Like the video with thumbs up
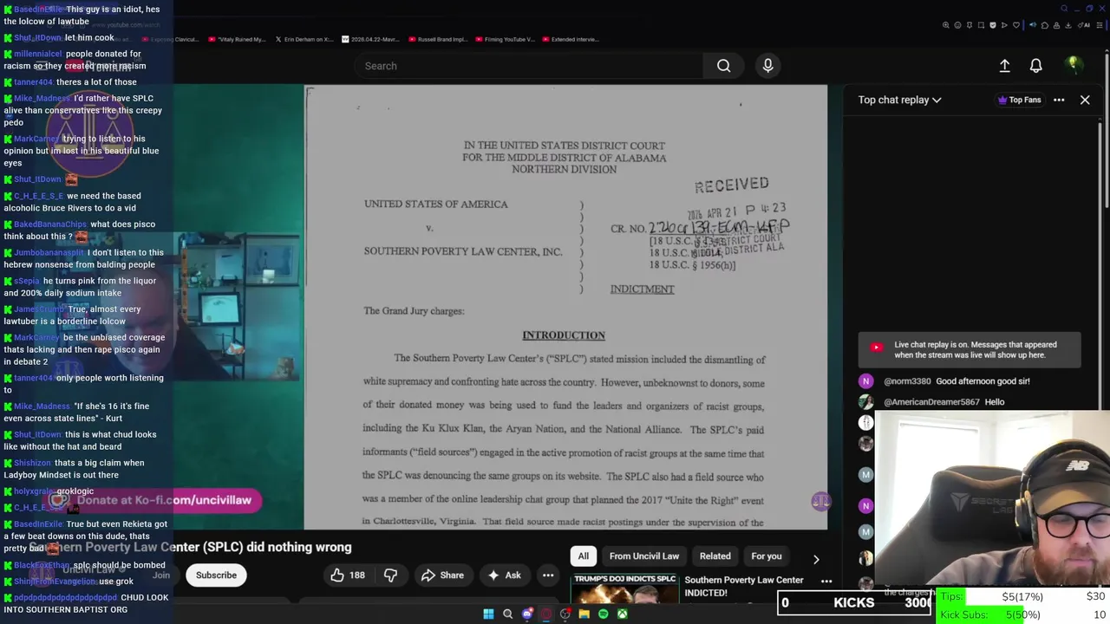1110x624 pixels. click(347, 575)
